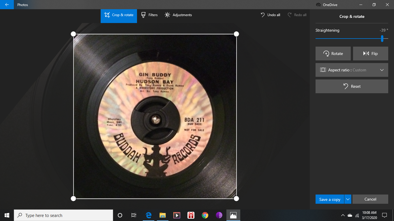Rotate the image with the Rotate button
The width and height of the screenshot is (394, 221).
[333, 54]
